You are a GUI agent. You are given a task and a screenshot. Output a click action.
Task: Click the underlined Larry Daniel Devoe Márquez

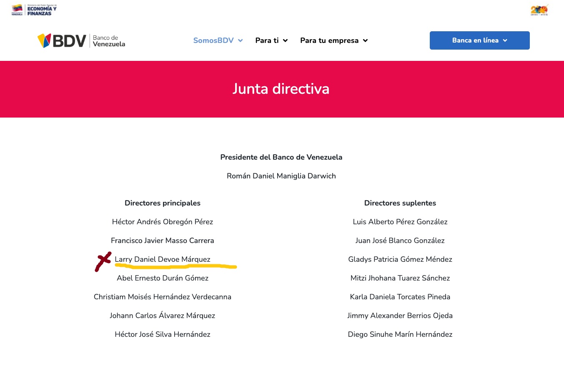163,259
